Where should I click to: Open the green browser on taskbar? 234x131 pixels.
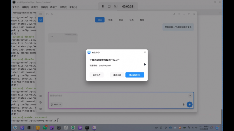tap(73, 128)
